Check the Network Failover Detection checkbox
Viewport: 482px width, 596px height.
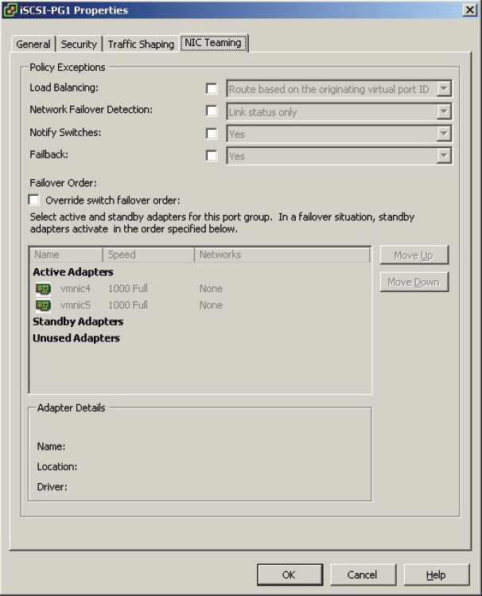pyautogui.click(x=212, y=111)
